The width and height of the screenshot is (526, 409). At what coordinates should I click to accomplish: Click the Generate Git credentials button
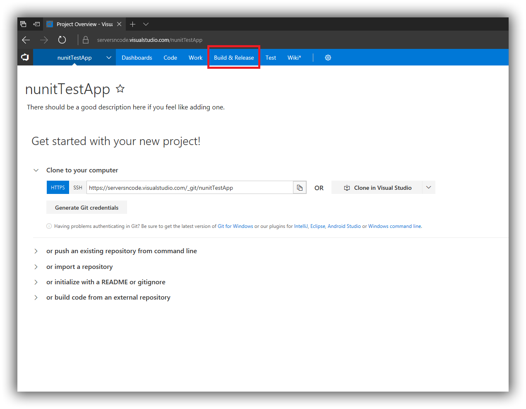click(x=87, y=208)
